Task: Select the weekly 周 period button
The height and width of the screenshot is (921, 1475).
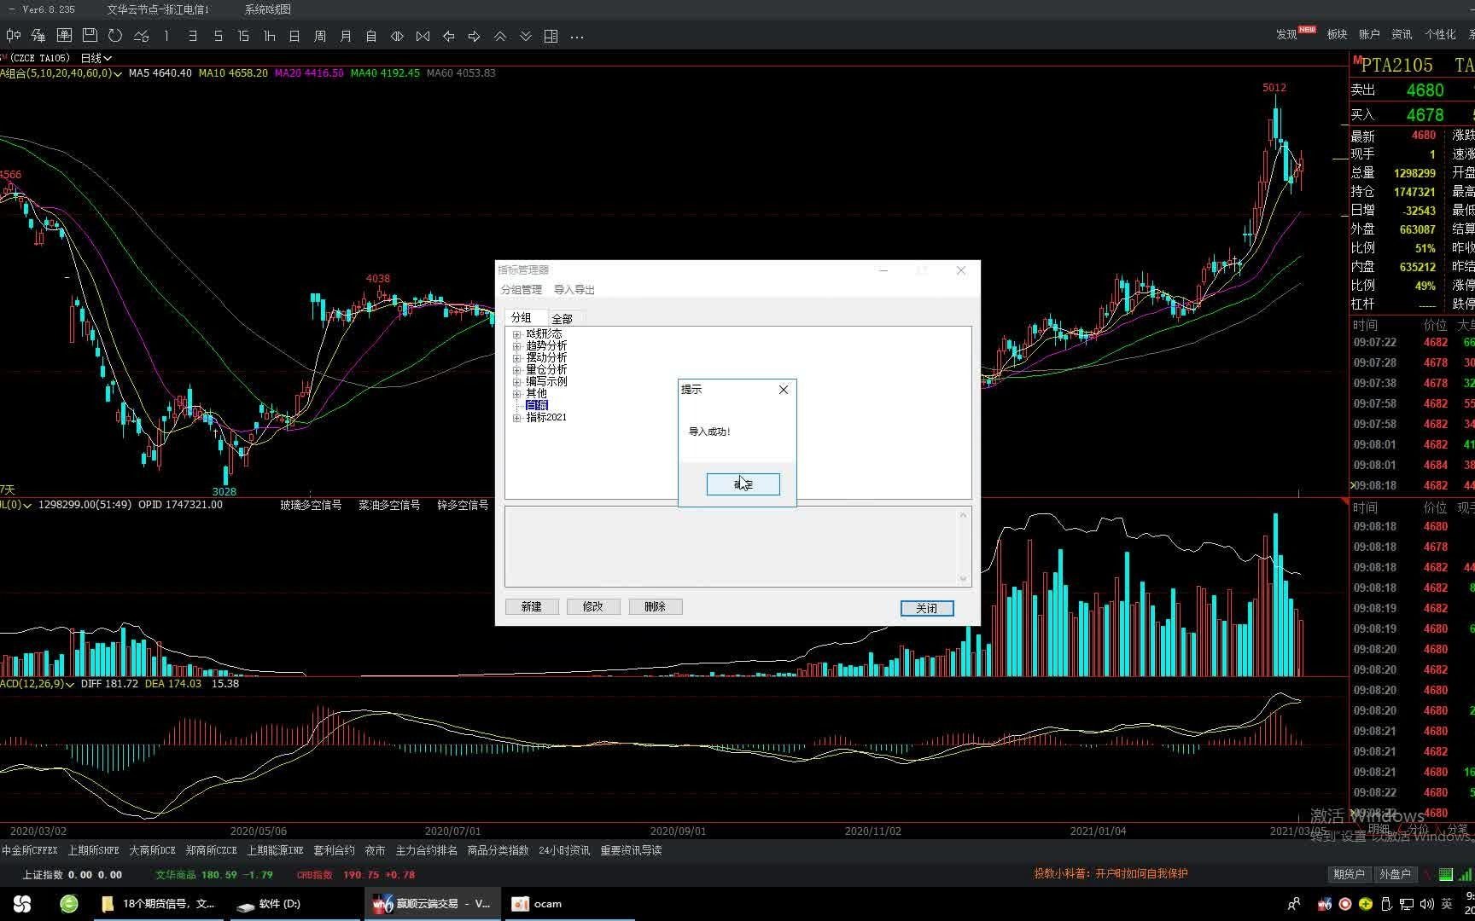Action: coord(320,36)
